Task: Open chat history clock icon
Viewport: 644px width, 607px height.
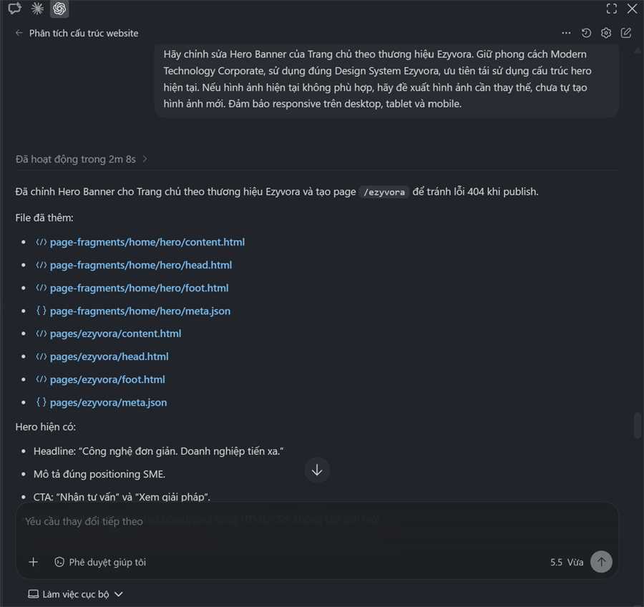Action: click(586, 33)
